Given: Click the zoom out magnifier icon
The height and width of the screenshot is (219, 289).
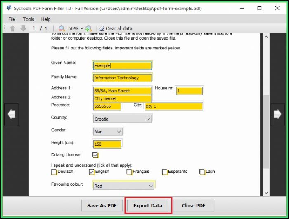Looking at the screenshot, I should pyautogui.click(x=62, y=28).
